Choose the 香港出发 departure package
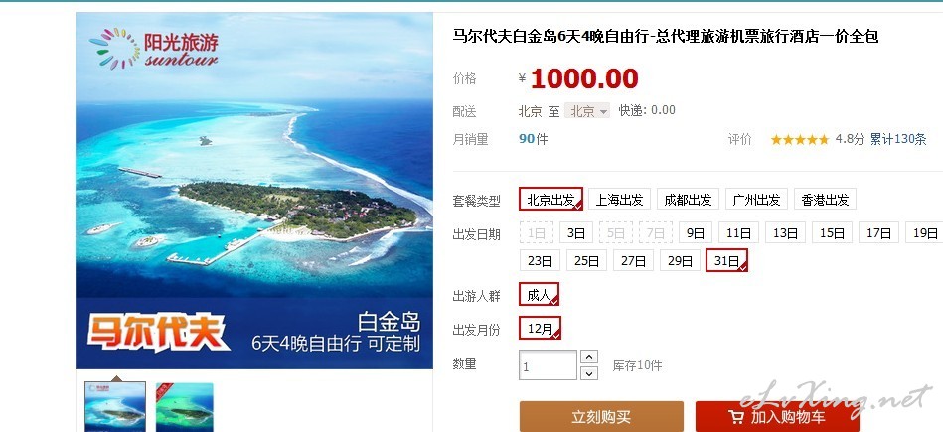Image resolution: width=943 pixels, height=432 pixels. (x=825, y=199)
